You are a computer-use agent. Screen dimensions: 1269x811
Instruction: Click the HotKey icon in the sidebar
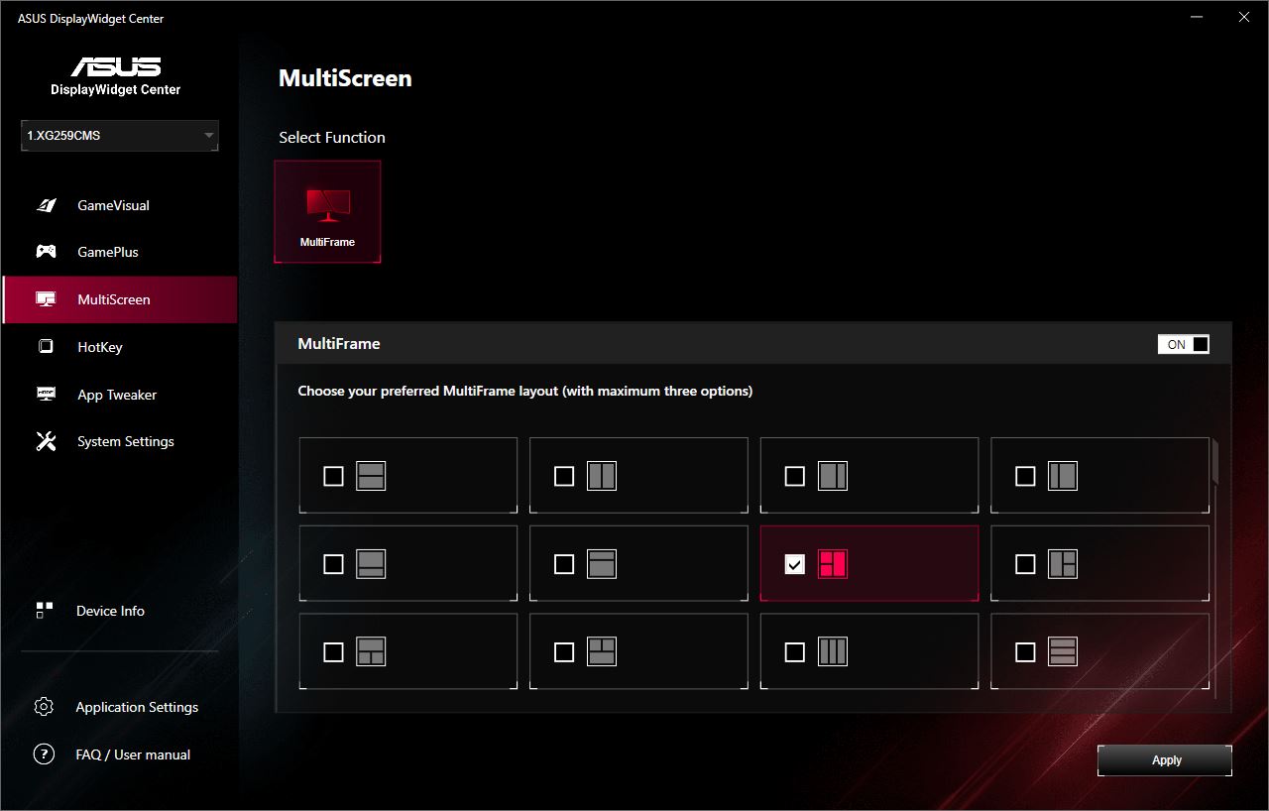click(46, 347)
